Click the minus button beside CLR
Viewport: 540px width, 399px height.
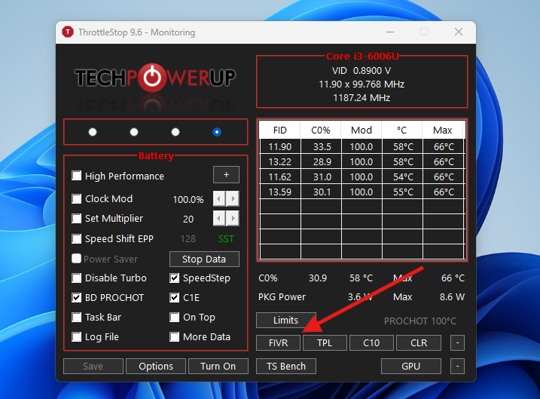point(457,342)
